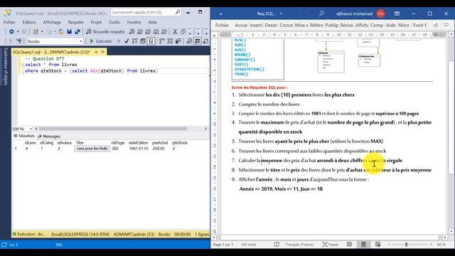455x256 pixels.
Task: Open the Word Fichier tab
Action: point(222,26)
